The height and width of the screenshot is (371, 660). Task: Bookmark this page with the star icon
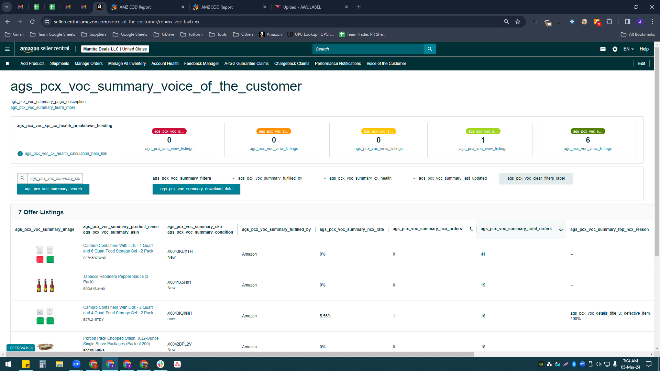pos(518,22)
